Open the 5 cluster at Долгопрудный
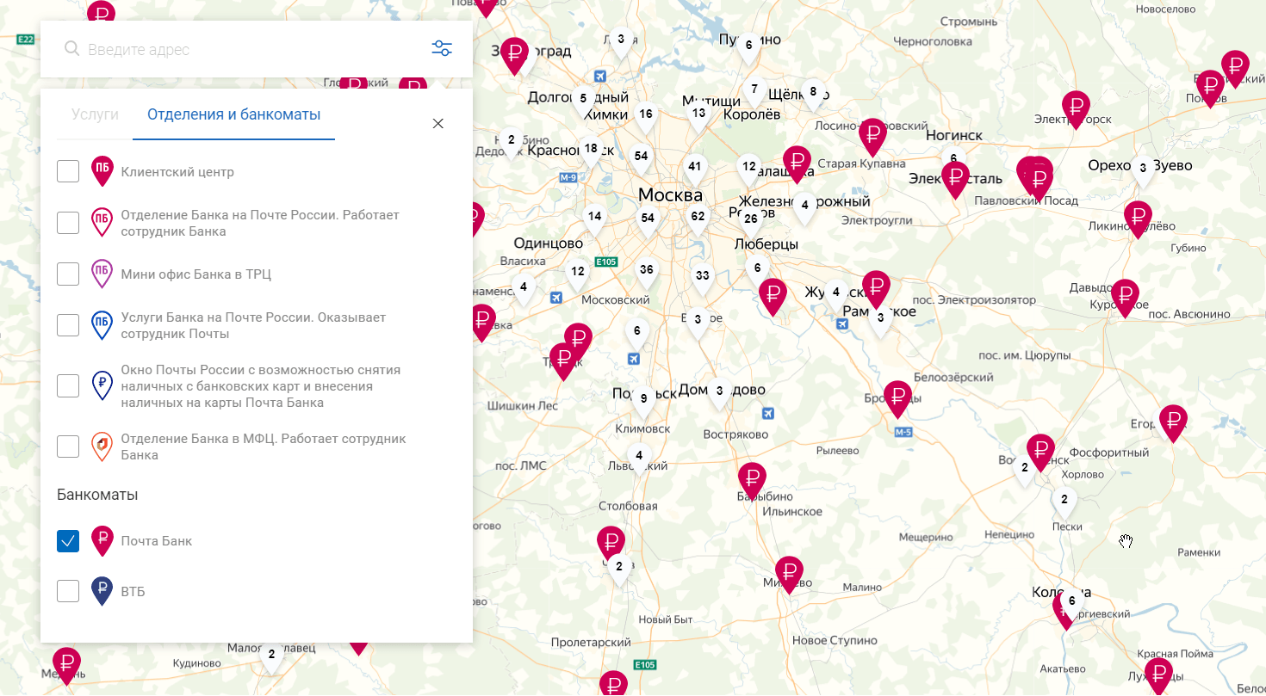Image resolution: width=1266 pixels, height=696 pixels. (583, 102)
